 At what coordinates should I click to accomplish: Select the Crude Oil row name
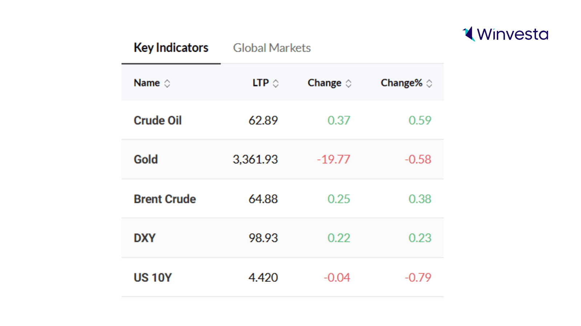[x=158, y=120]
